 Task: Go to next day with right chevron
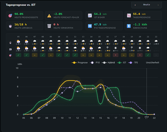[x=158, y=5]
